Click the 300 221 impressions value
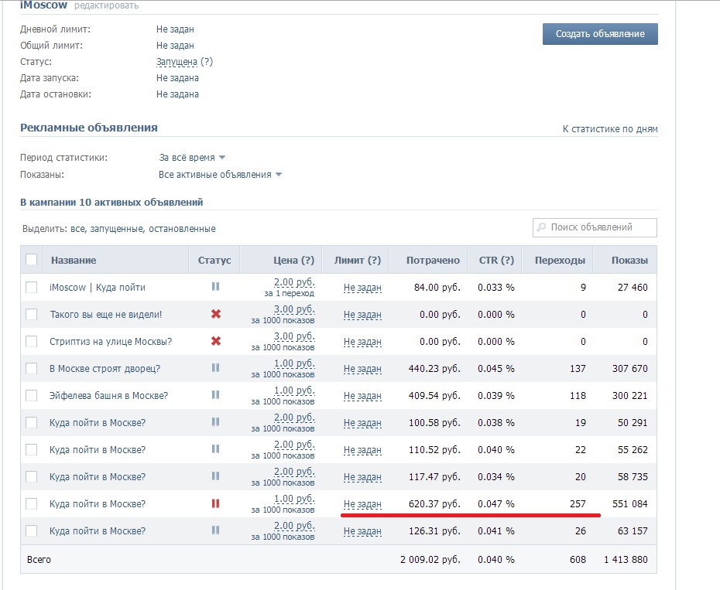Image resolution: width=720 pixels, height=590 pixels. pyautogui.click(x=629, y=395)
